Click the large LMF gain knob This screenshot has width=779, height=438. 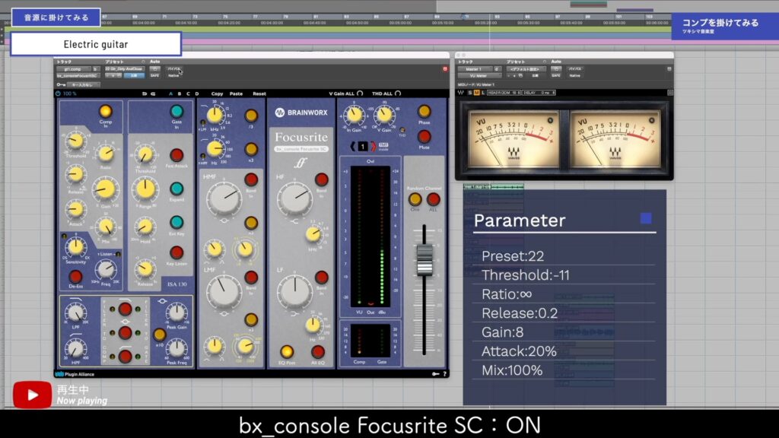(224, 293)
